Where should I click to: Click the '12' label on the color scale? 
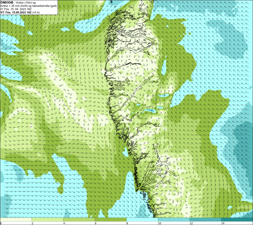coord(191,223)
